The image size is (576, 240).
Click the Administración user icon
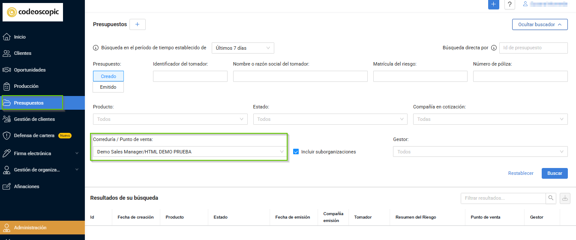coord(7,228)
